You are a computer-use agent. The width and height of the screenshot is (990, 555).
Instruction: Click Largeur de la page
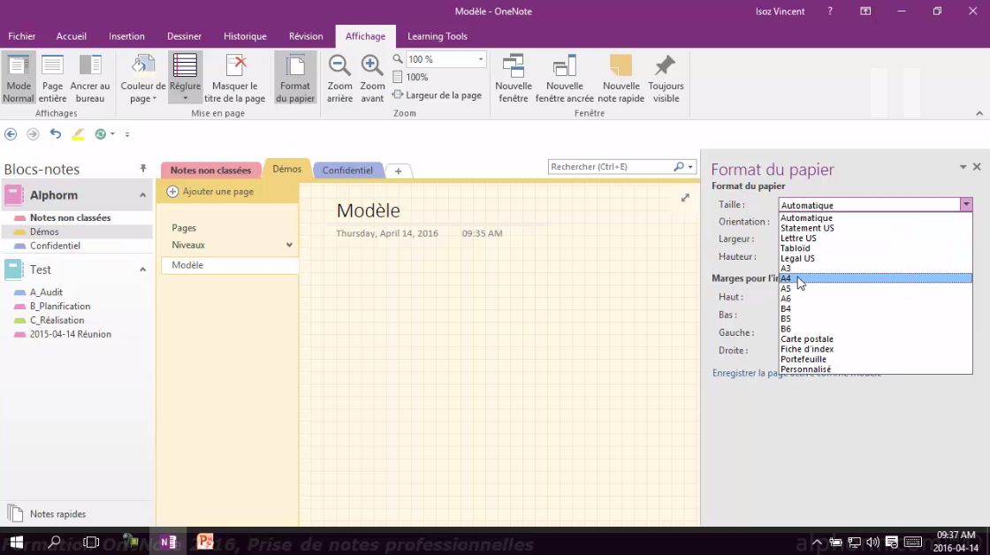(x=437, y=95)
